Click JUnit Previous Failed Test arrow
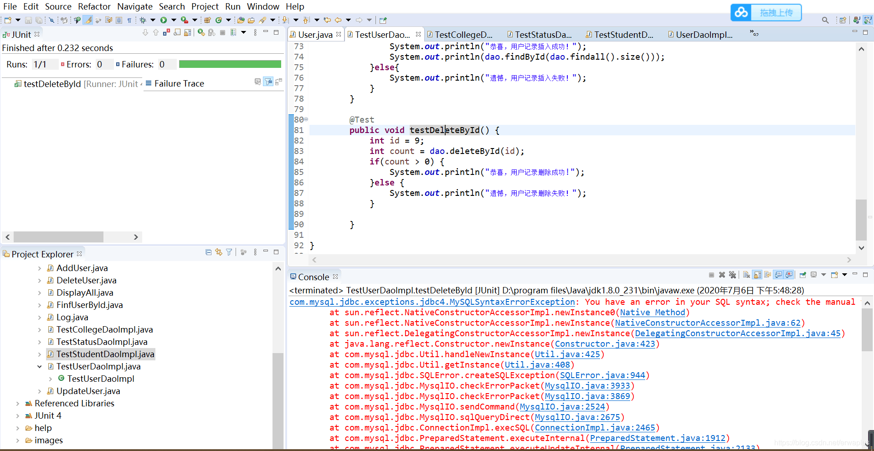The image size is (874, 451). (155, 32)
